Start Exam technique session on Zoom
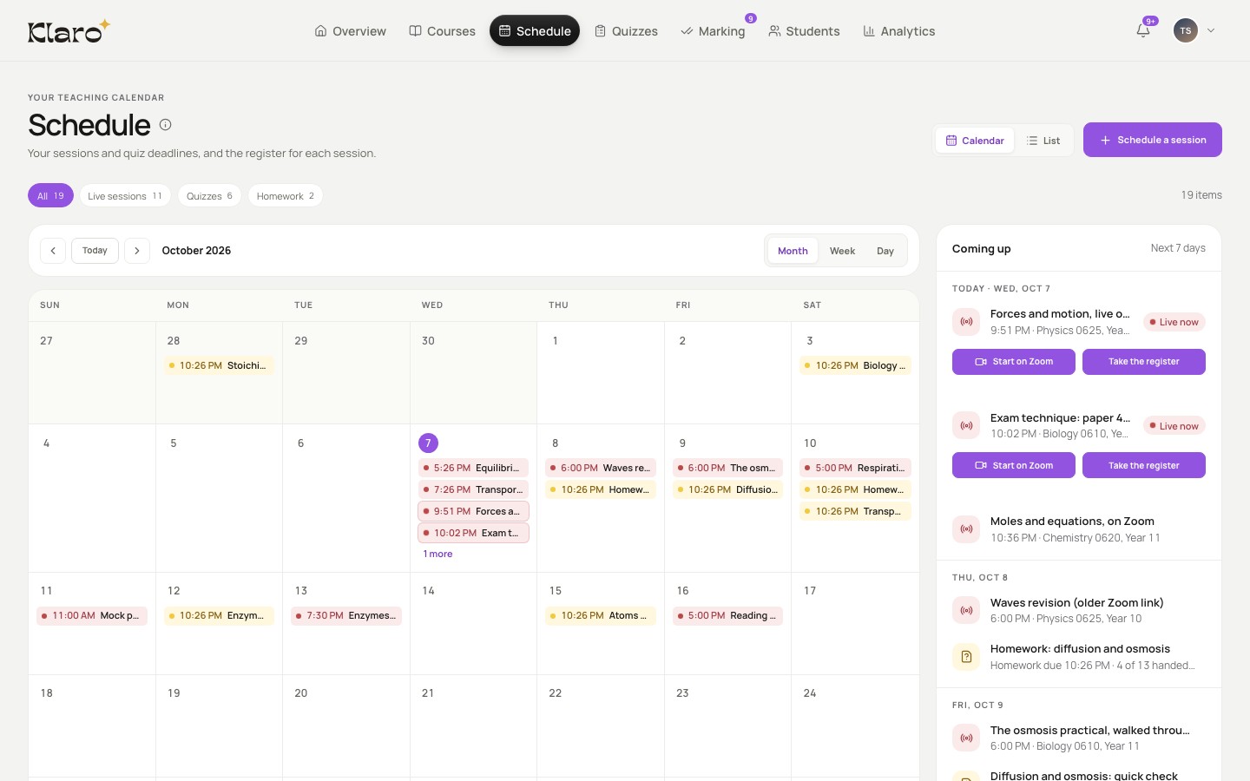 (x=1014, y=465)
